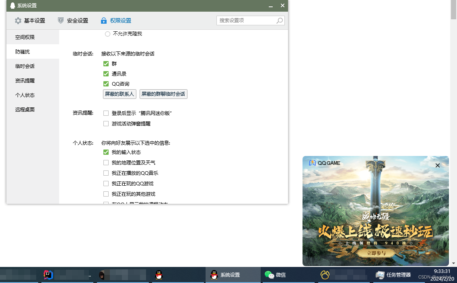This screenshot has height=283, width=457.
Task: Open 资讯提醒 sidebar item
Action: 33,81
